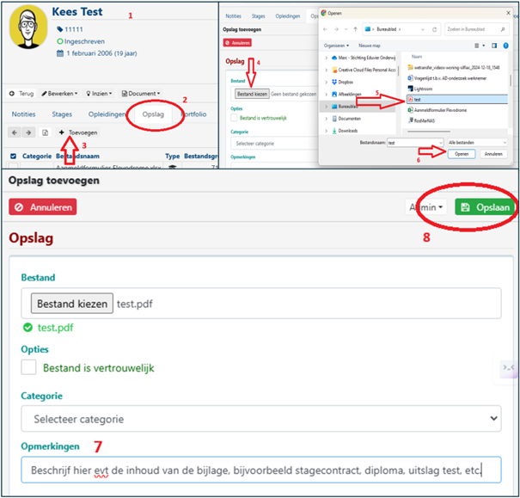Click the back arrow in the Openen dialog
The width and height of the screenshot is (520, 498).
pos(325,29)
